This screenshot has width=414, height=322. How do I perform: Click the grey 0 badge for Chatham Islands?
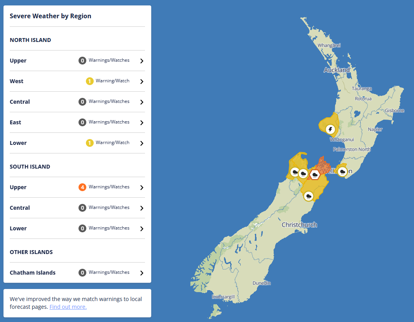tap(82, 273)
